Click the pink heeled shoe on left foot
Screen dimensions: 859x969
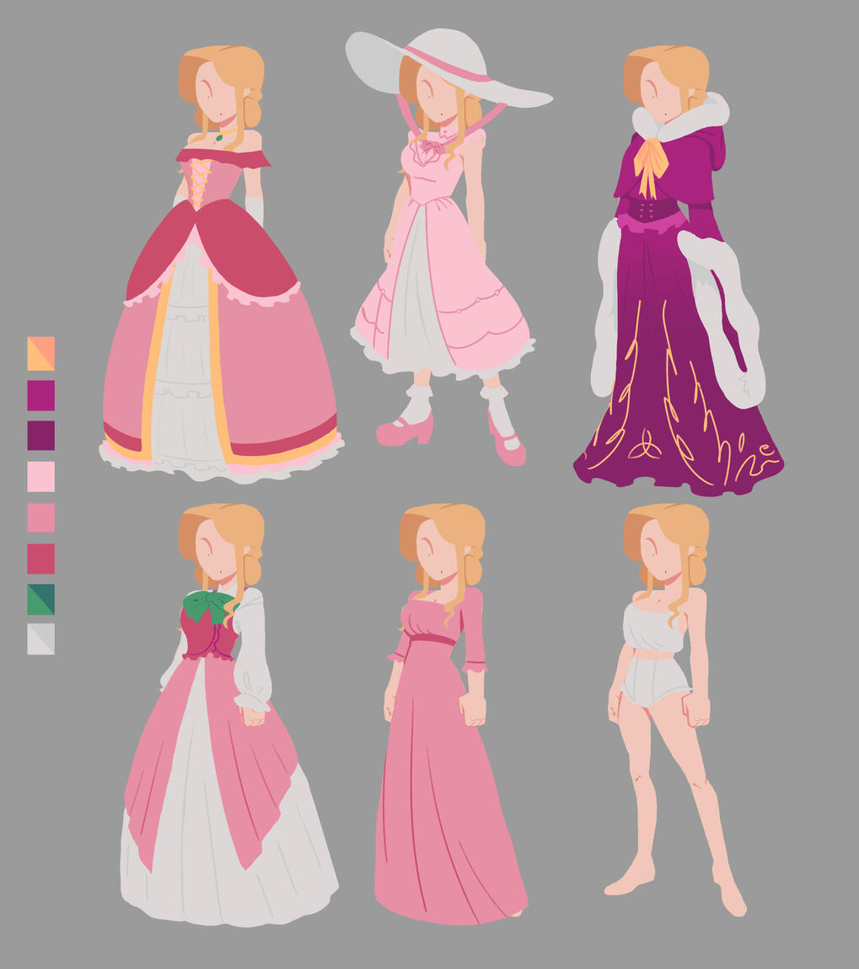405,431
